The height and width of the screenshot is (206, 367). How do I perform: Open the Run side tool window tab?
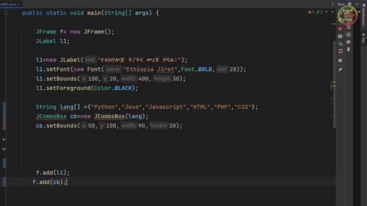click(x=364, y=38)
